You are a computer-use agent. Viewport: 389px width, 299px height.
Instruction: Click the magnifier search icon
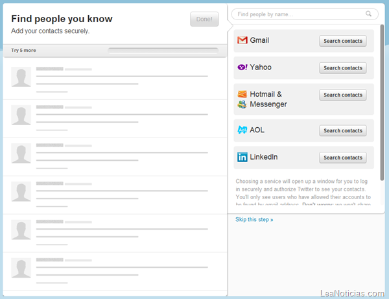click(x=368, y=14)
